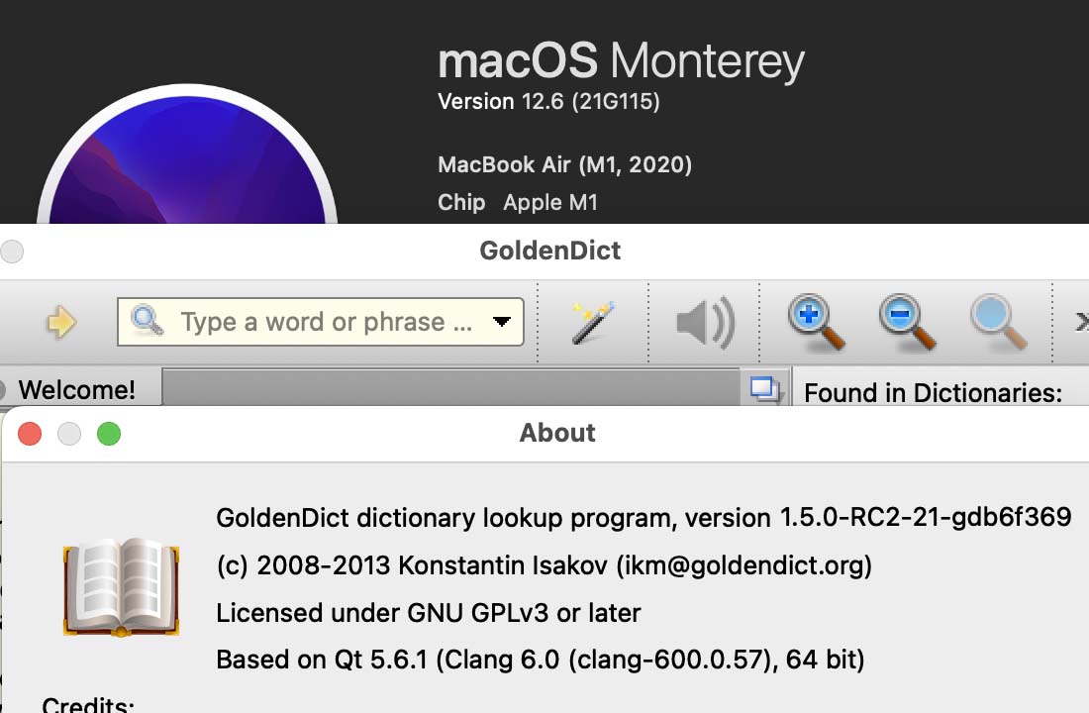Open the search box history dropdown arrow

tap(501, 322)
